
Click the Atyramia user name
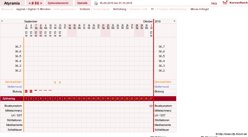[x=12, y=3]
